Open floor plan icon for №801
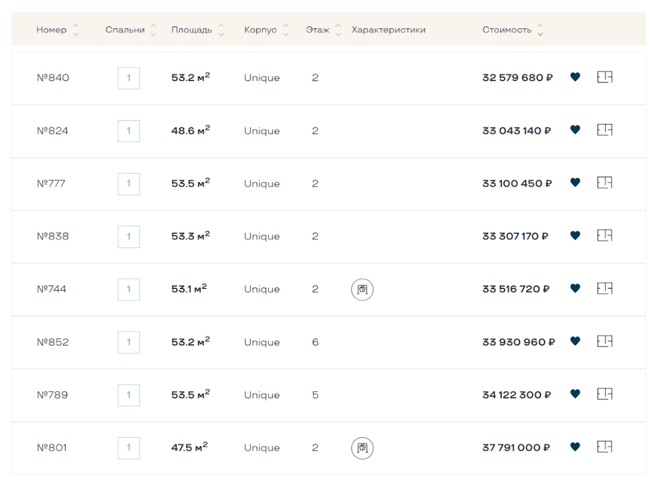The width and height of the screenshot is (656, 481). [x=605, y=447]
